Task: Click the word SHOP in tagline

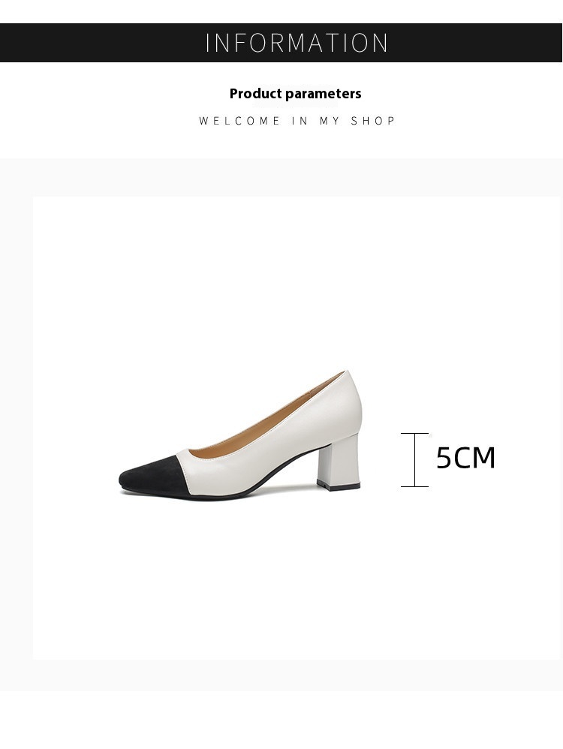Action: [373, 121]
